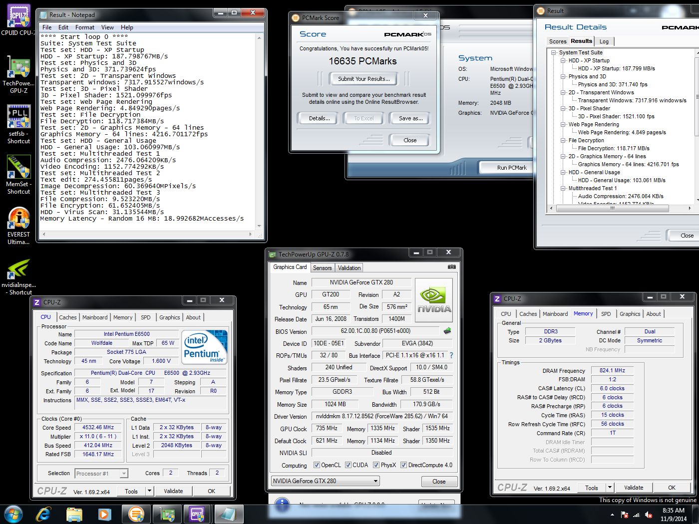
Task: Click network signal icon in tray
Action: 636,515
